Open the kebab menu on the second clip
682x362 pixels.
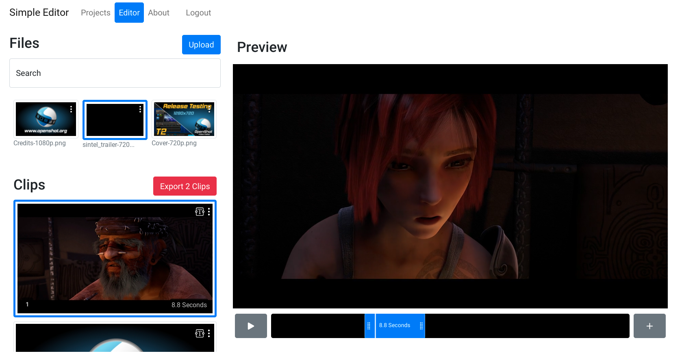209,333
